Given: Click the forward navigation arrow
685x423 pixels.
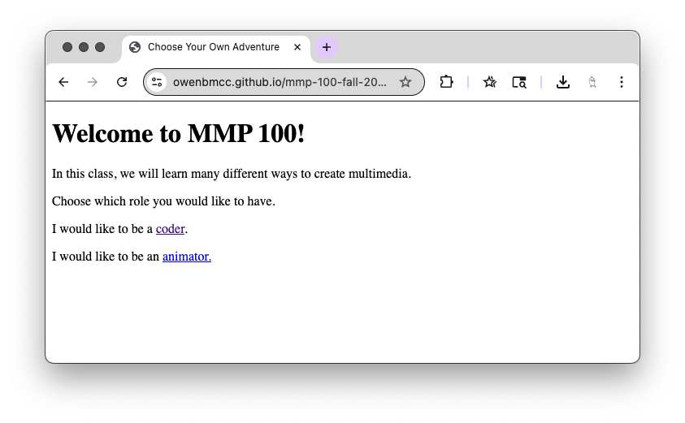Looking at the screenshot, I should [92, 82].
